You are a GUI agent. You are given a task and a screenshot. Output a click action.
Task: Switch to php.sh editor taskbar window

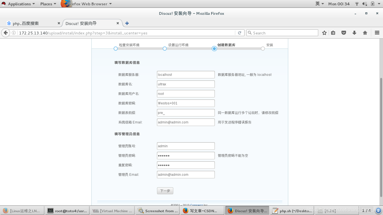292,211
